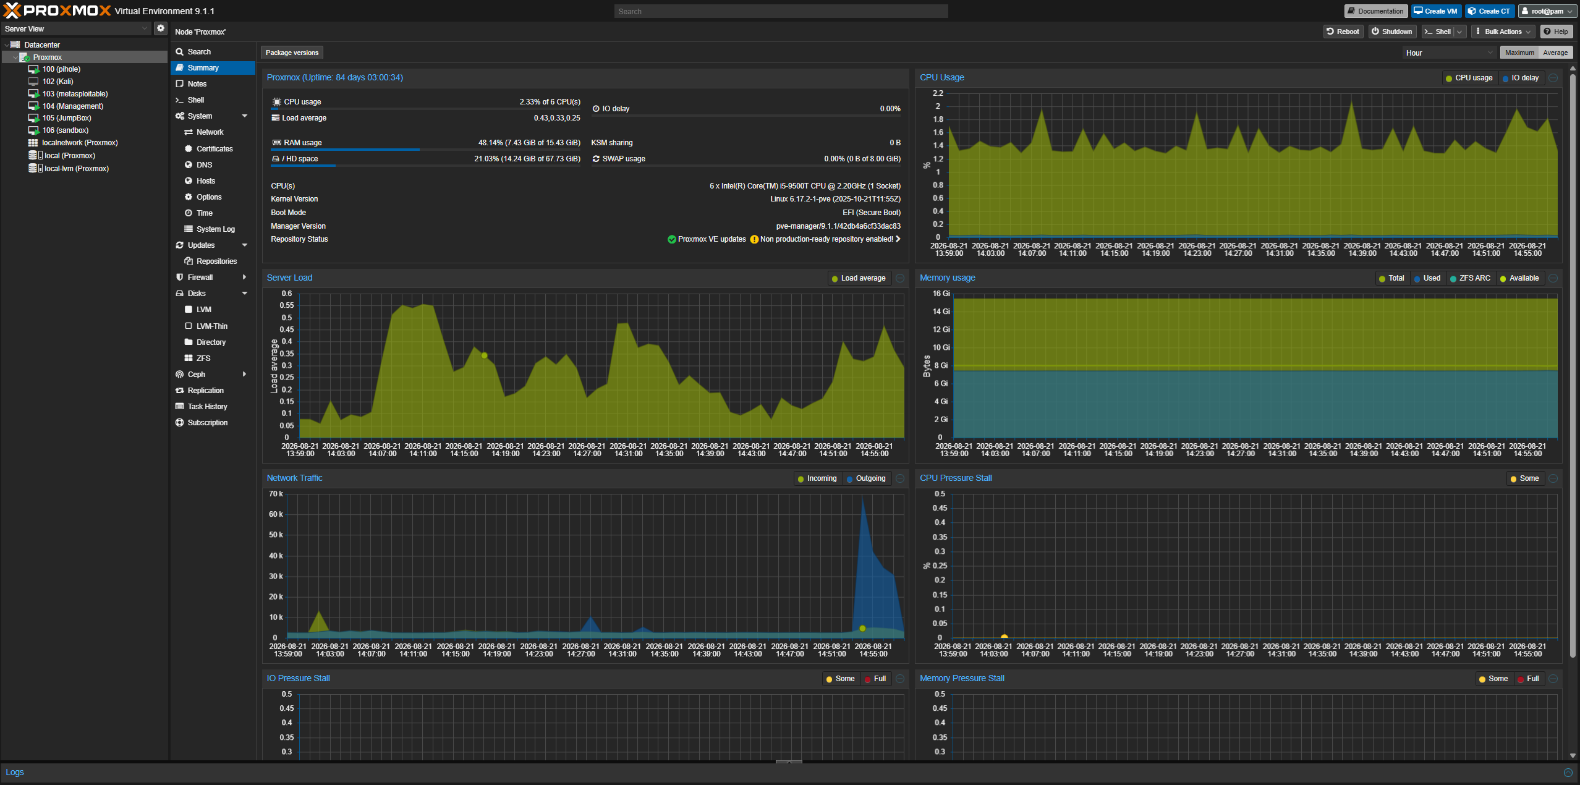
Task: Open the Notes panel
Action: tap(213, 84)
